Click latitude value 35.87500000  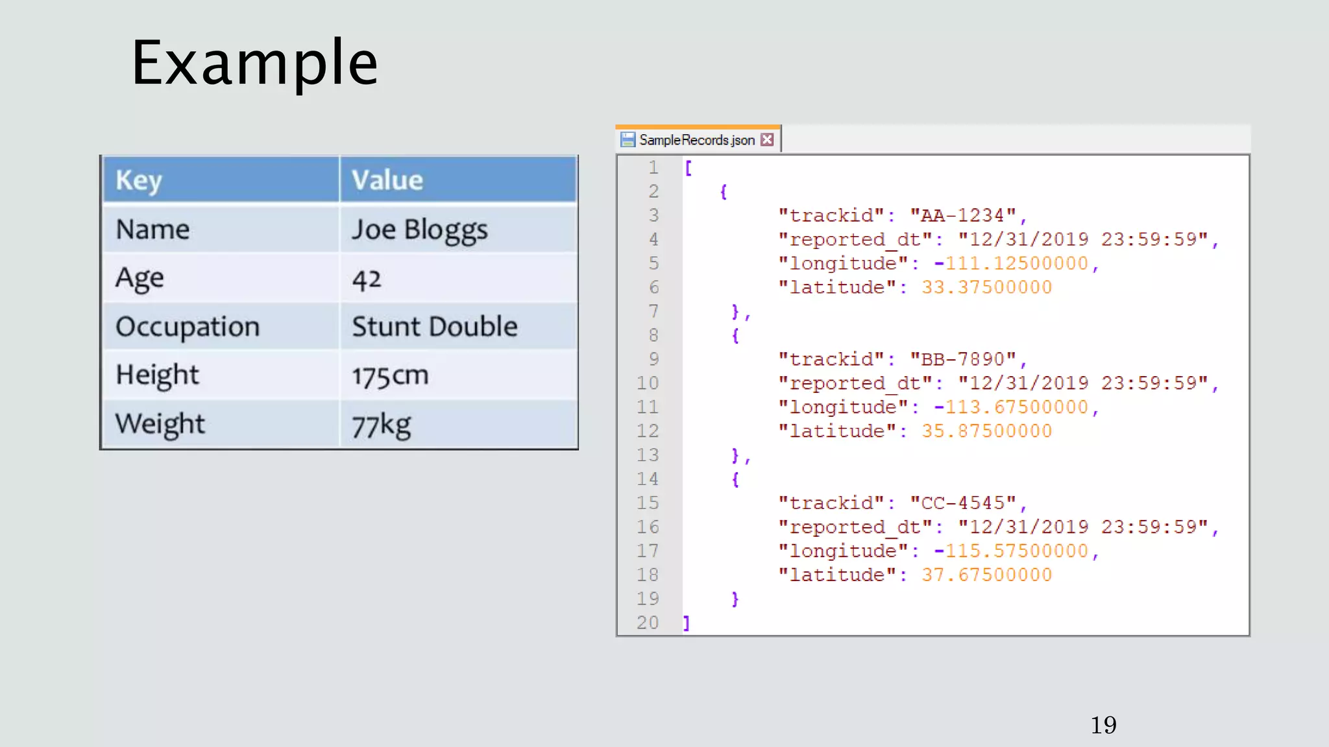(986, 431)
